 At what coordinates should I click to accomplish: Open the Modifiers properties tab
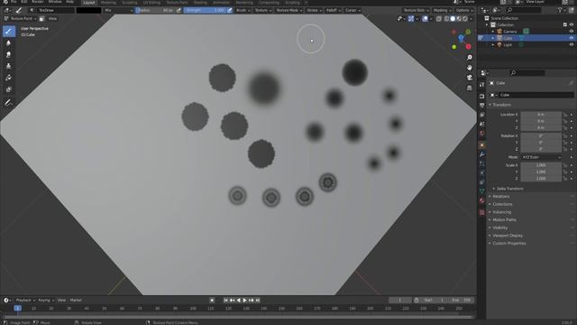482,154
